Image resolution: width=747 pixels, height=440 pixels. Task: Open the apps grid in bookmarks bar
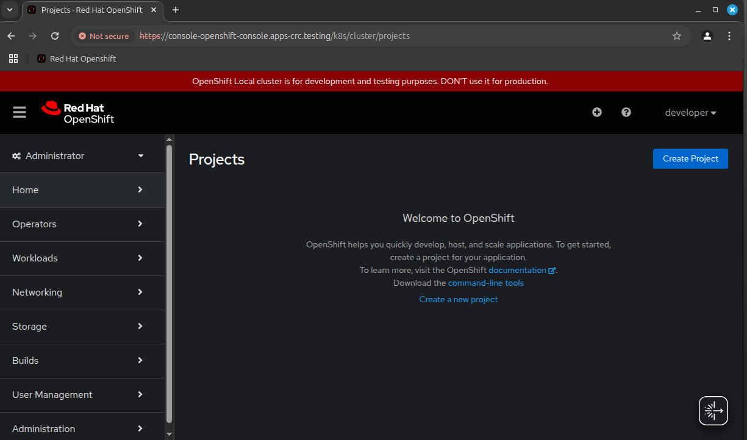coord(13,59)
